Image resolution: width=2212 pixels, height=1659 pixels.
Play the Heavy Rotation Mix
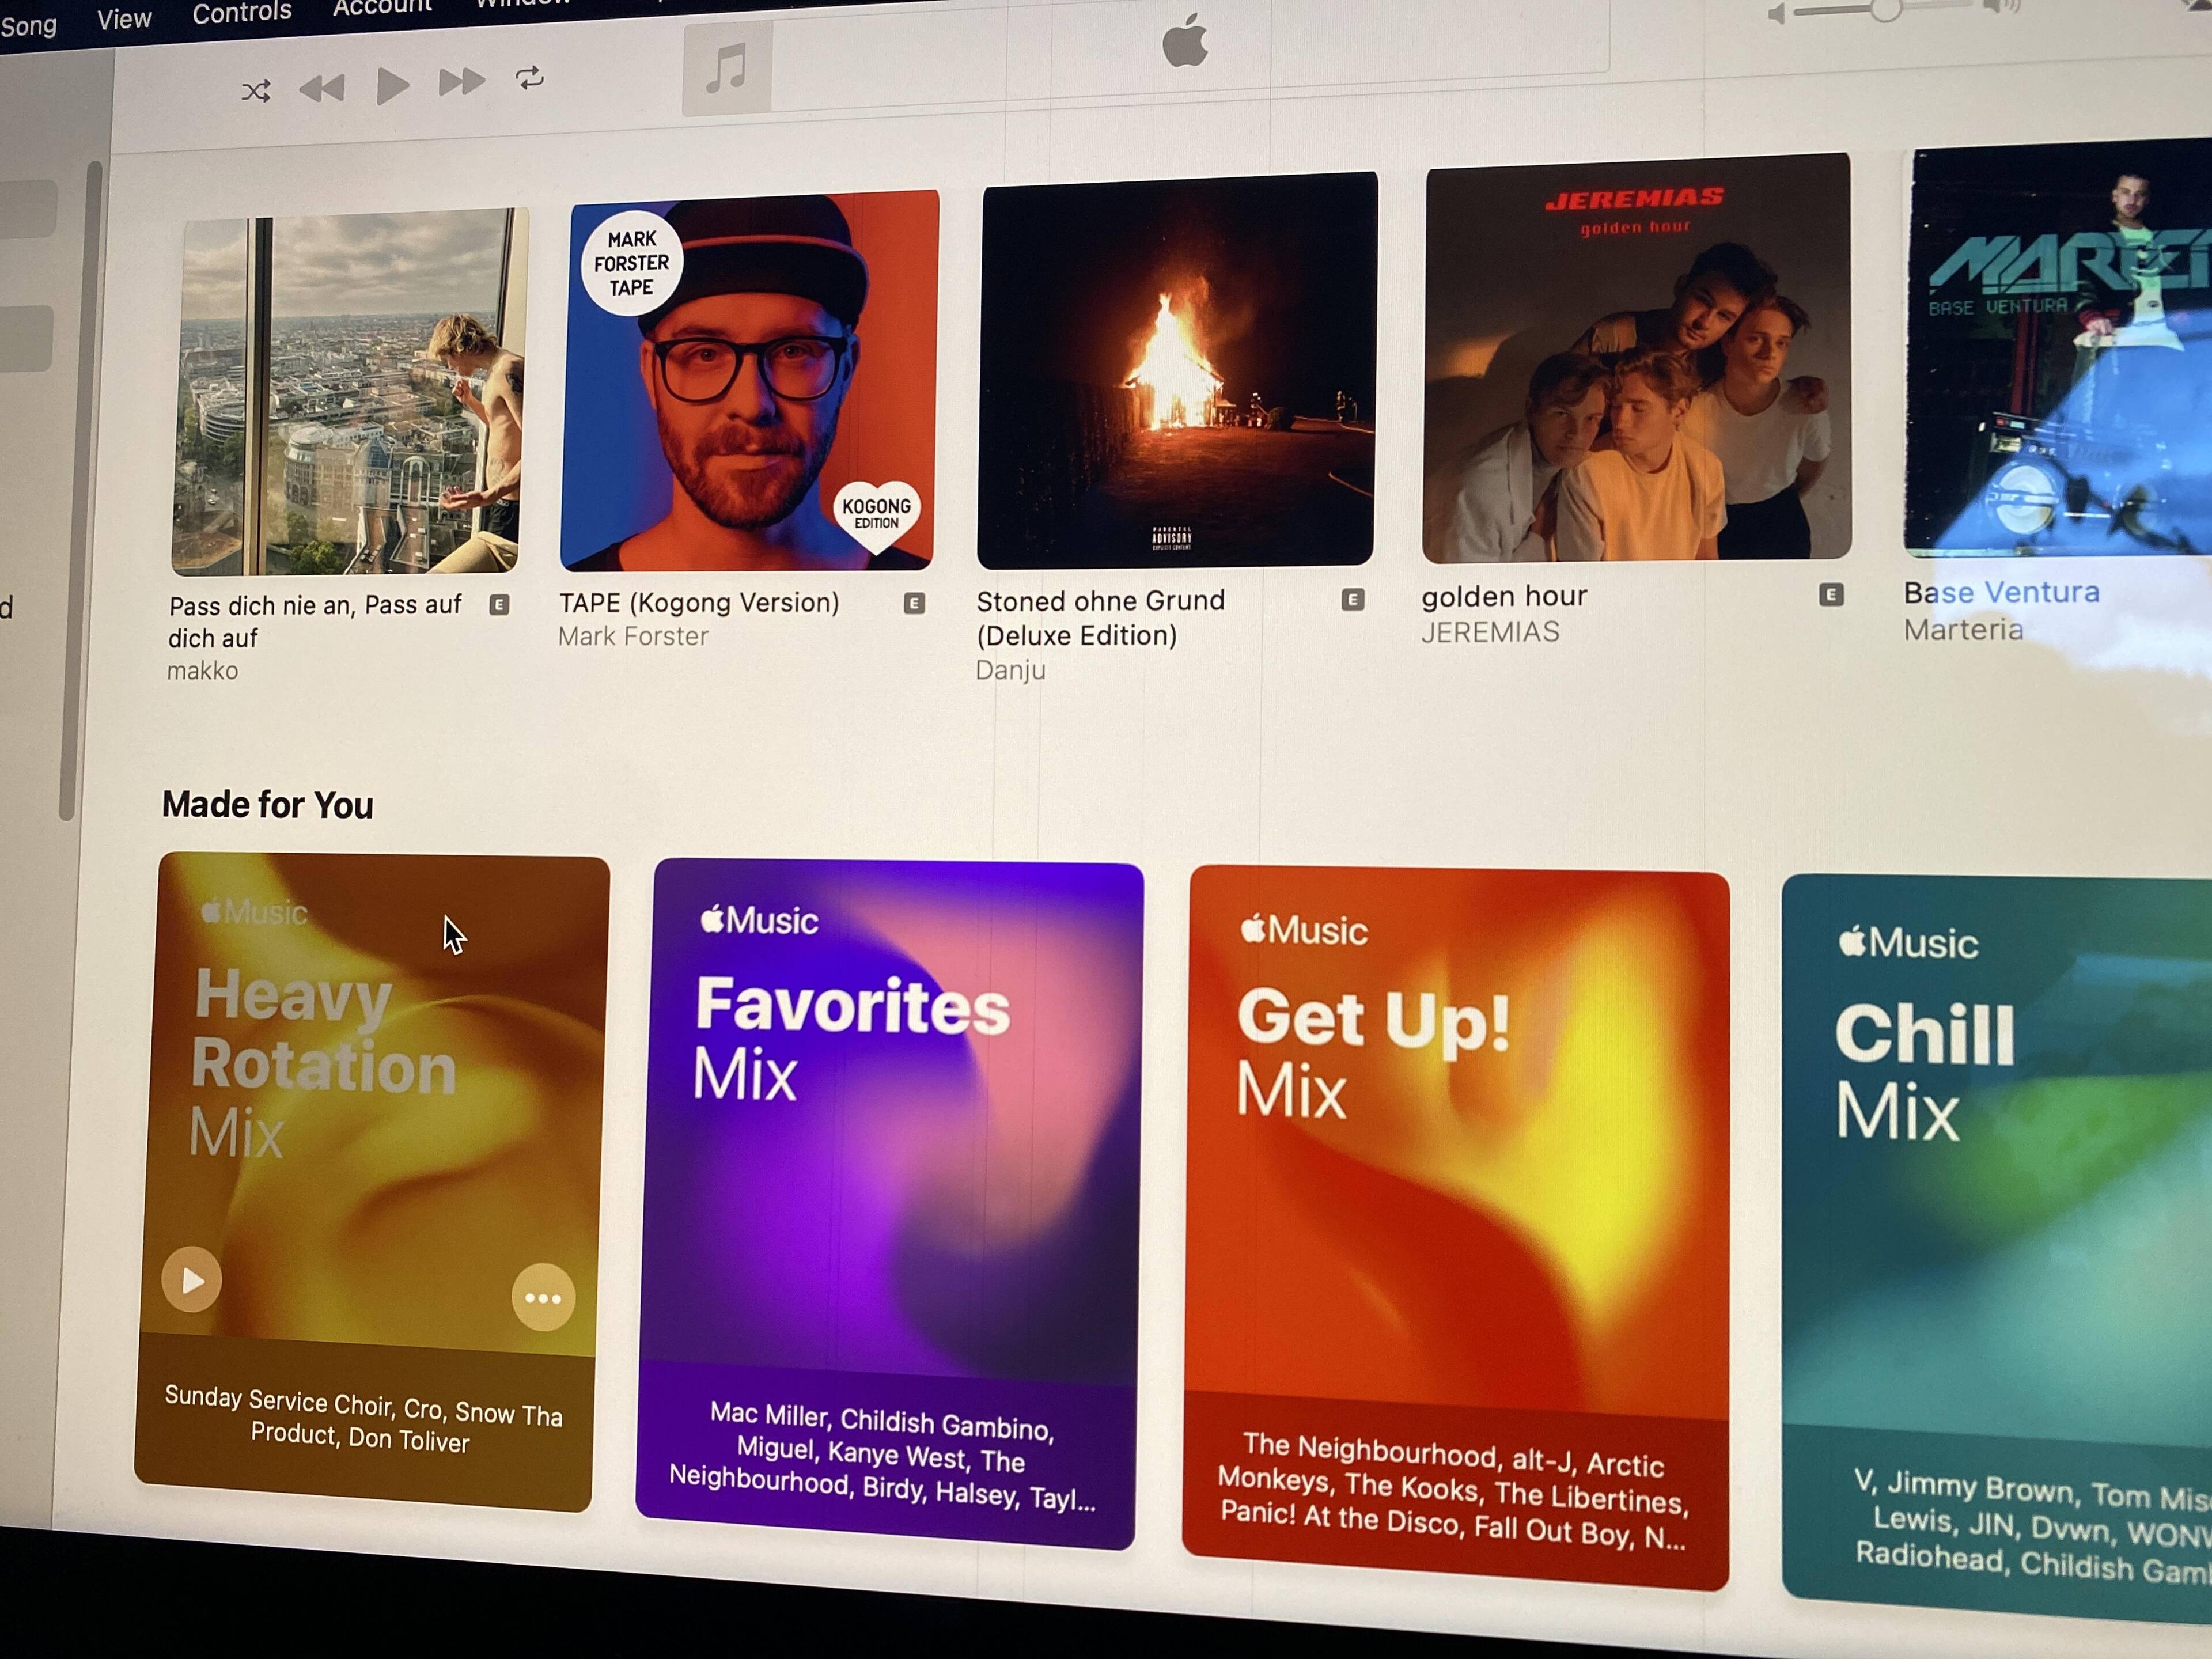pos(192,1279)
